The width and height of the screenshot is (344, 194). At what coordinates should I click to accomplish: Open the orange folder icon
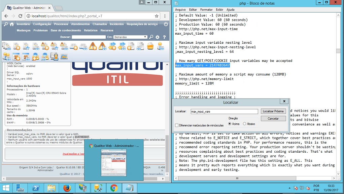pos(150,46)
